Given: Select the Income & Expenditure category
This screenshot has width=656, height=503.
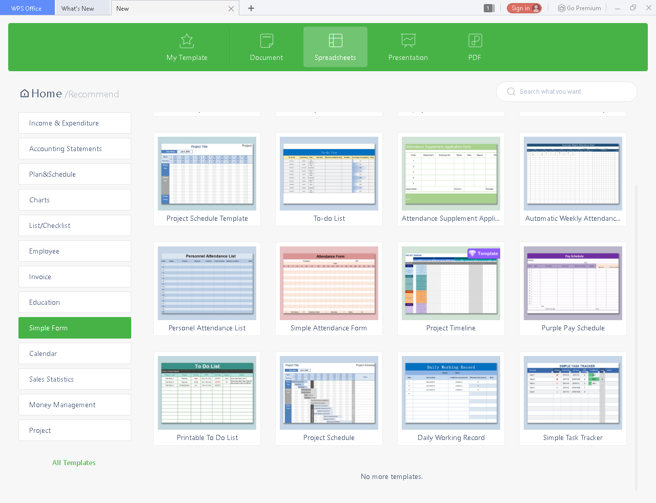Looking at the screenshot, I should click(75, 123).
